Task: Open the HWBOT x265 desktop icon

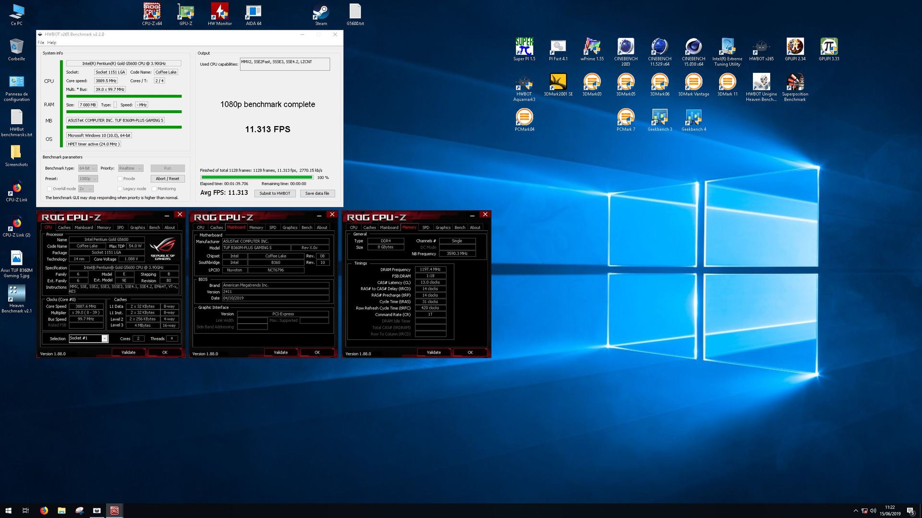Action: [x=761, y=49]
